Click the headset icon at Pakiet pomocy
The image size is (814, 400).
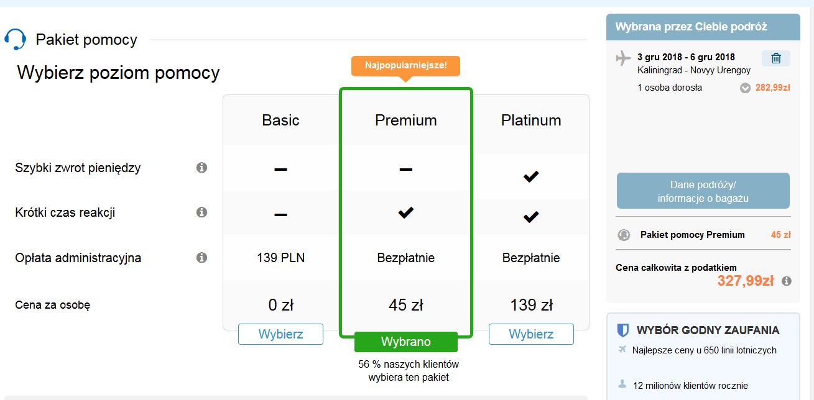pos(15,39)
